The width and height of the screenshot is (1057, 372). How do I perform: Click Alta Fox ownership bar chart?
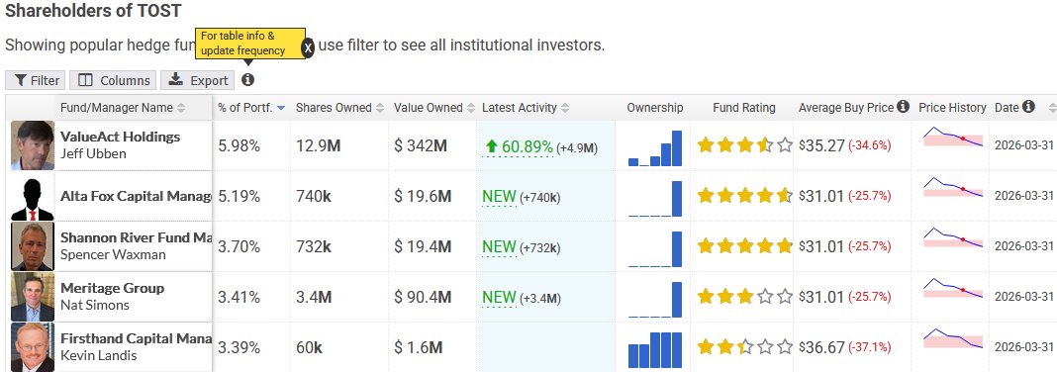[654, 199]
